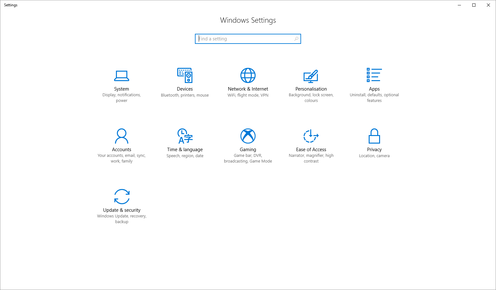This screenshot has height=290, width=496.
Task: Open the Update & security refresh icon
Action: point(122,197)
